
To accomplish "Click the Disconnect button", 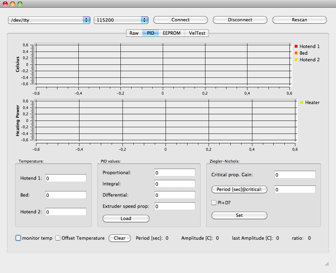I will coord(240,20).
